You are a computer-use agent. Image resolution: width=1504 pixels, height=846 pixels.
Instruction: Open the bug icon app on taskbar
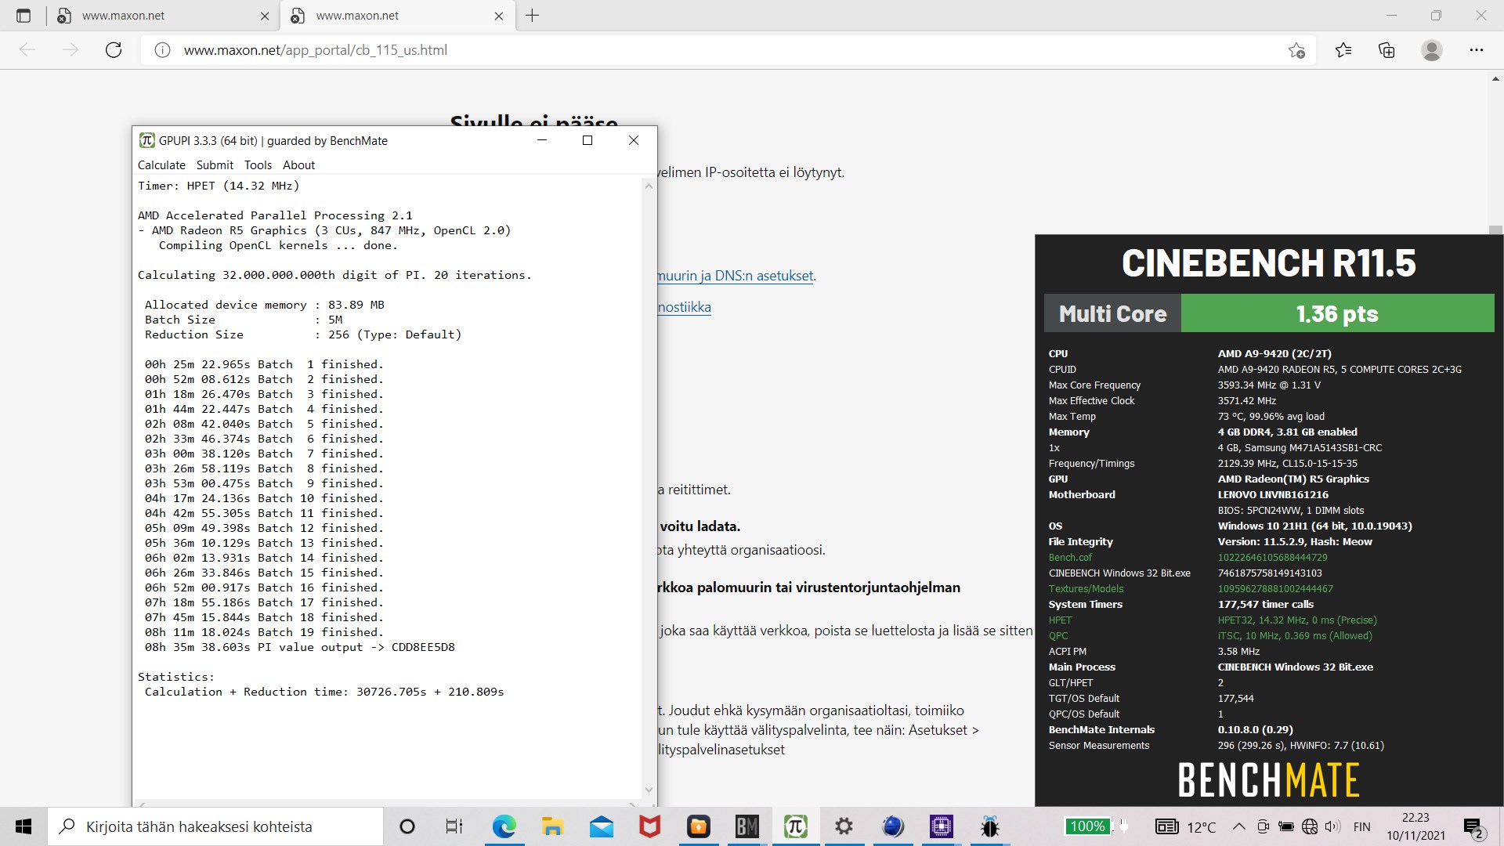989,826
